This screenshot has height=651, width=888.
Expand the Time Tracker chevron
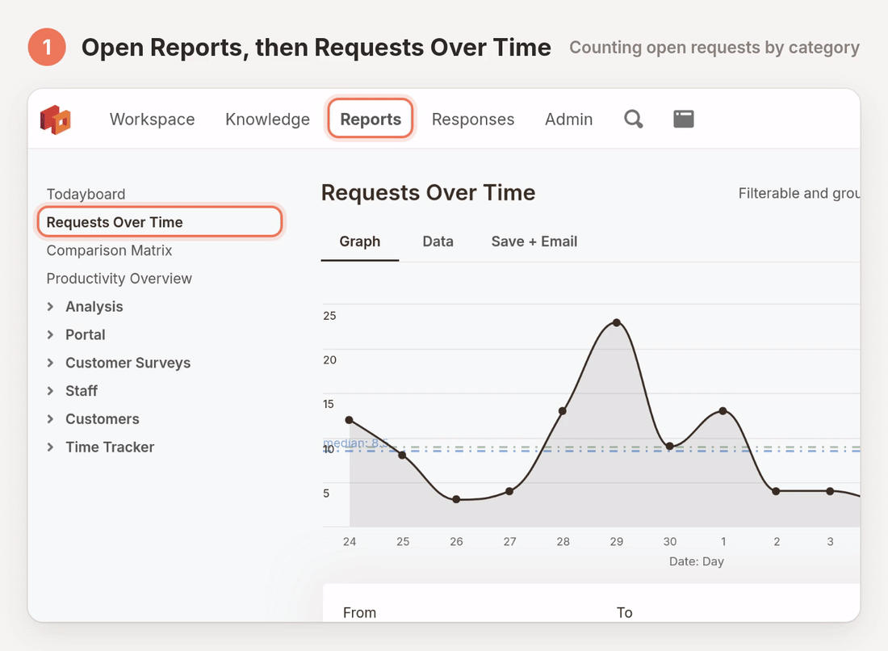(x=50, y=447)
